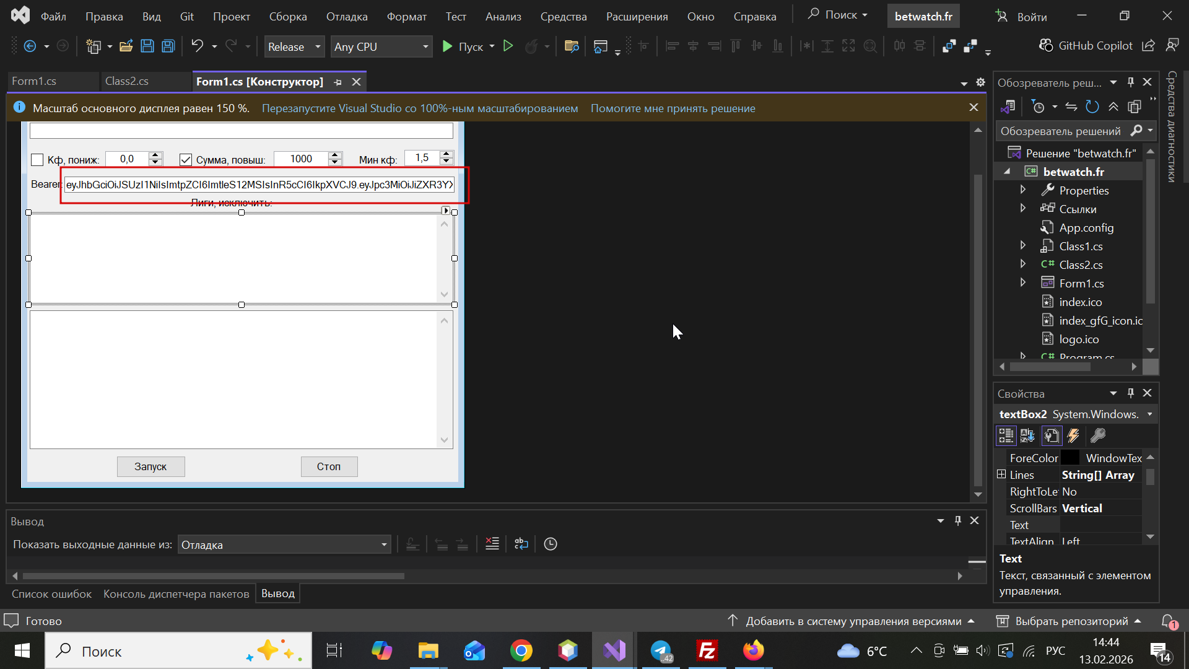Screen dimensions: 1189x669
Task: Toggle word wrap icon in Output panel
Action: [x=521, y=544]
